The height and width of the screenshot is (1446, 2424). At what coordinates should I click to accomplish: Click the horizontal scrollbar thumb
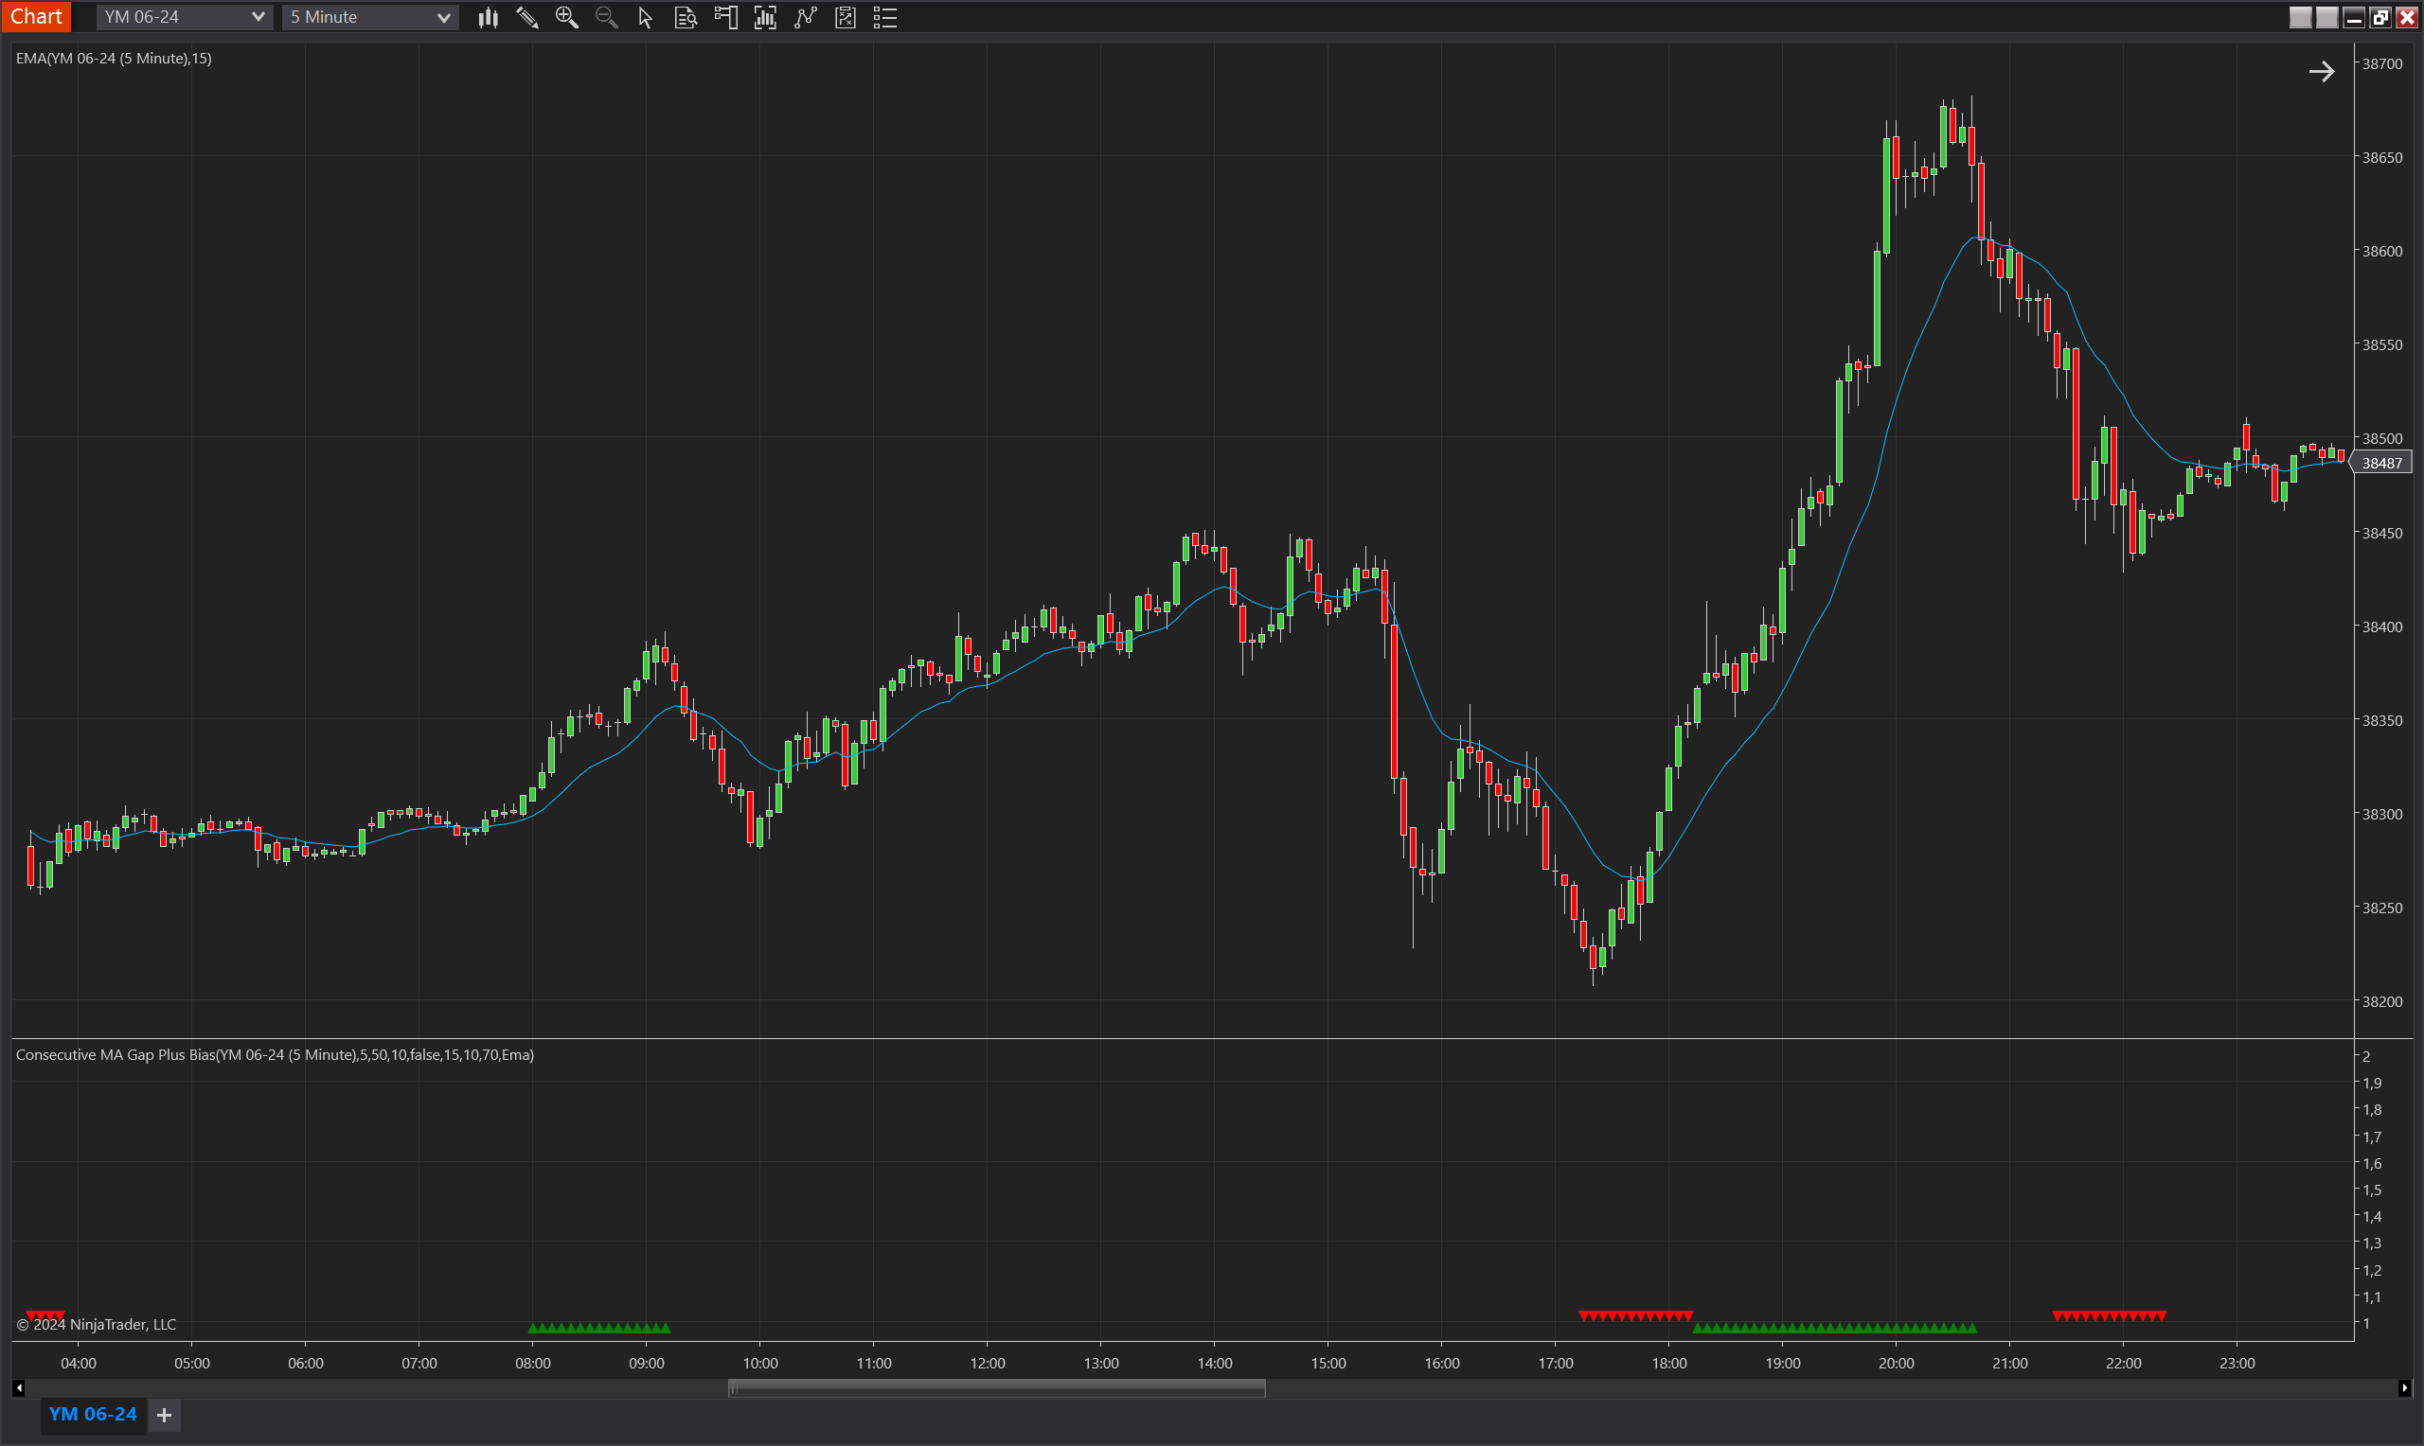click(x=996, y=1388)
